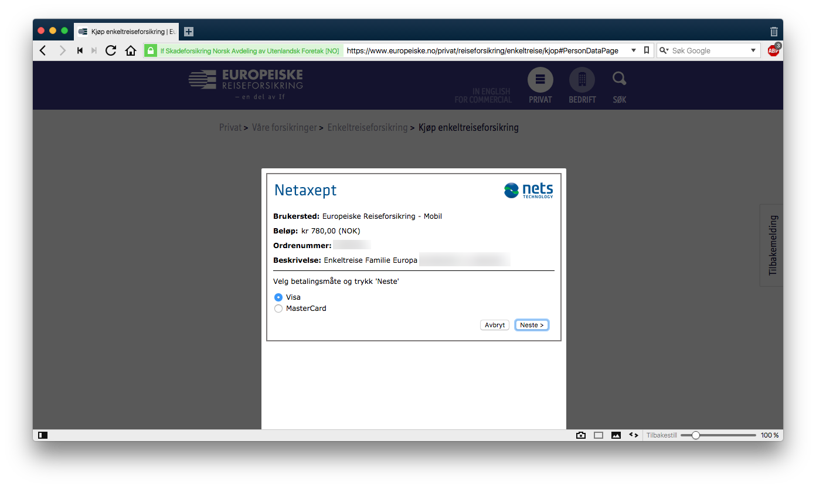816x488 pixels.
Task: Open the Tilbakemelding feedback tab
Action: [x=772, y=245]
